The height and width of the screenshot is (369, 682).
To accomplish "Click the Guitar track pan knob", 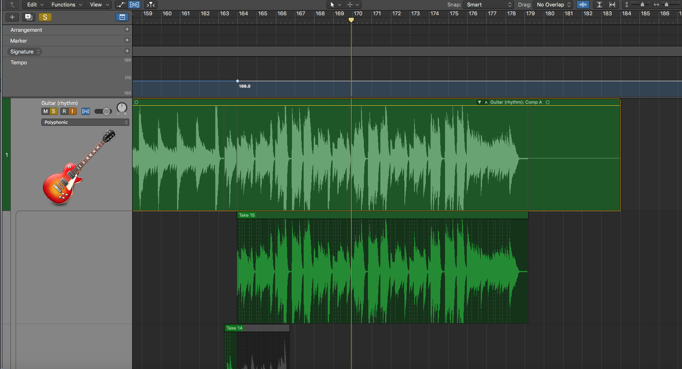I will coord(122,108).
